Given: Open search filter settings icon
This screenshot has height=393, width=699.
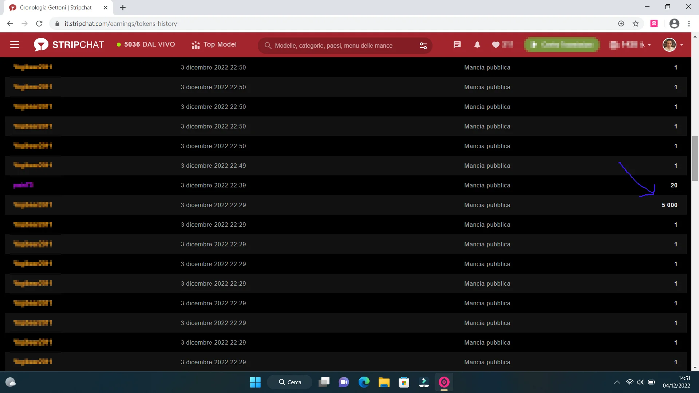Looking at the screenshot, I should coord(423,45).
